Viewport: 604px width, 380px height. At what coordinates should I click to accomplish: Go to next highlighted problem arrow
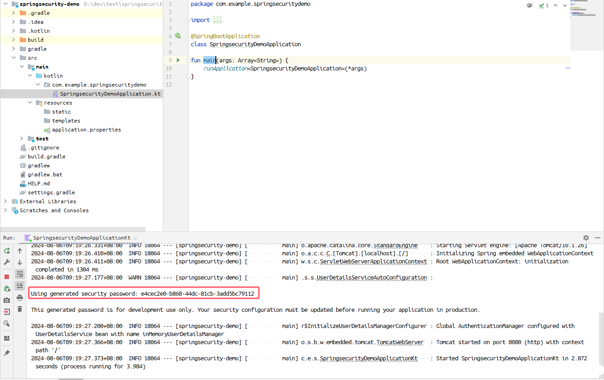coord(565,5)
